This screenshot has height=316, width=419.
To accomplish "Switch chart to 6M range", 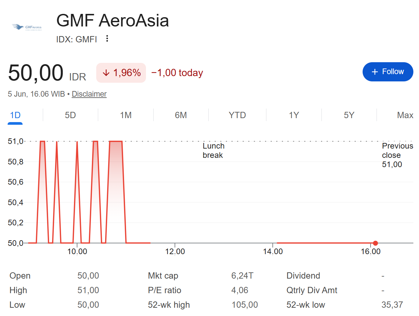I will (181, 115).
